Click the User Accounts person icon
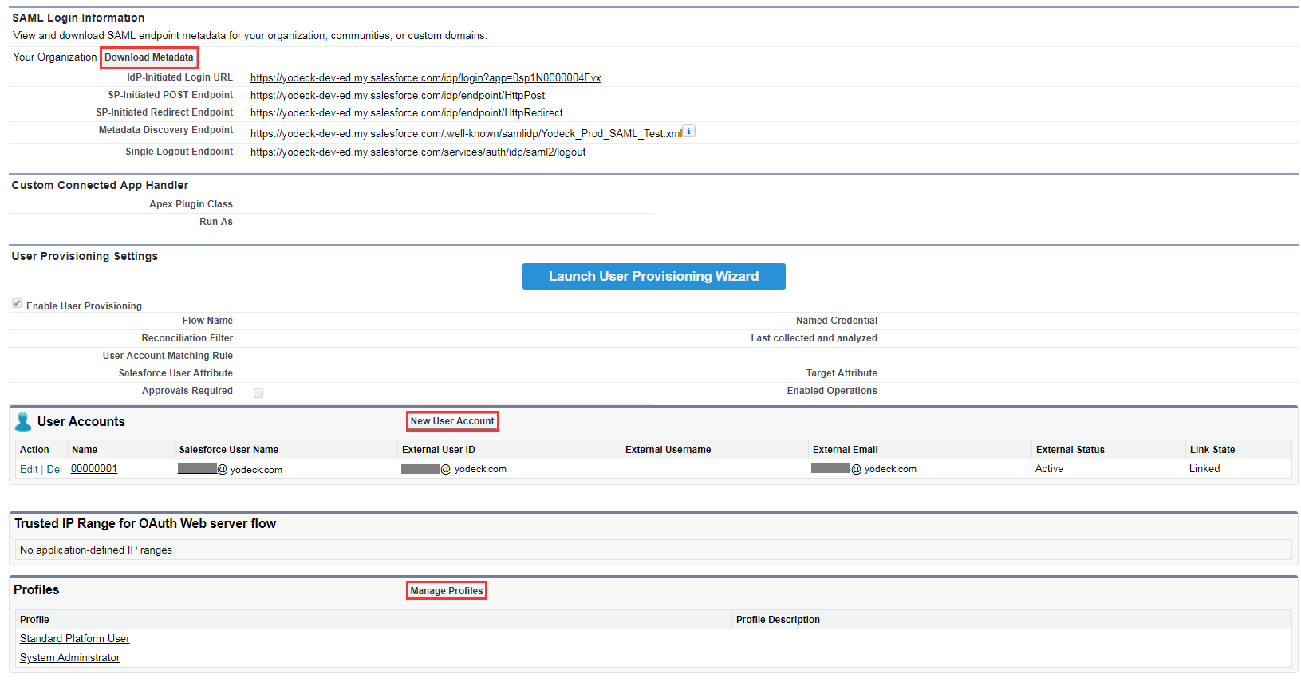Image resolution: width=1301 pixels, height=682 pixels. click(23, 421)
